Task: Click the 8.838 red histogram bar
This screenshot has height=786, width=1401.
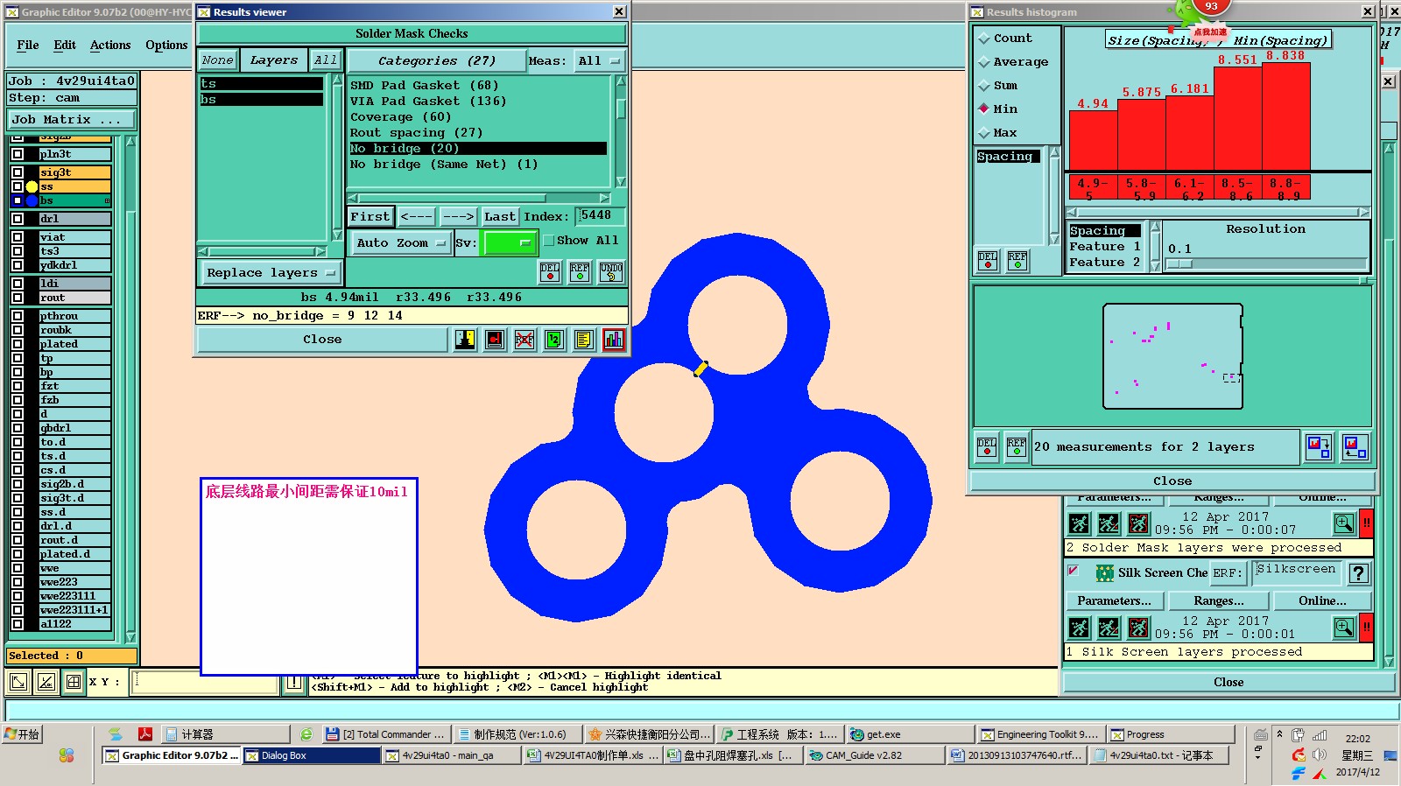Action: coord(1285,116)
